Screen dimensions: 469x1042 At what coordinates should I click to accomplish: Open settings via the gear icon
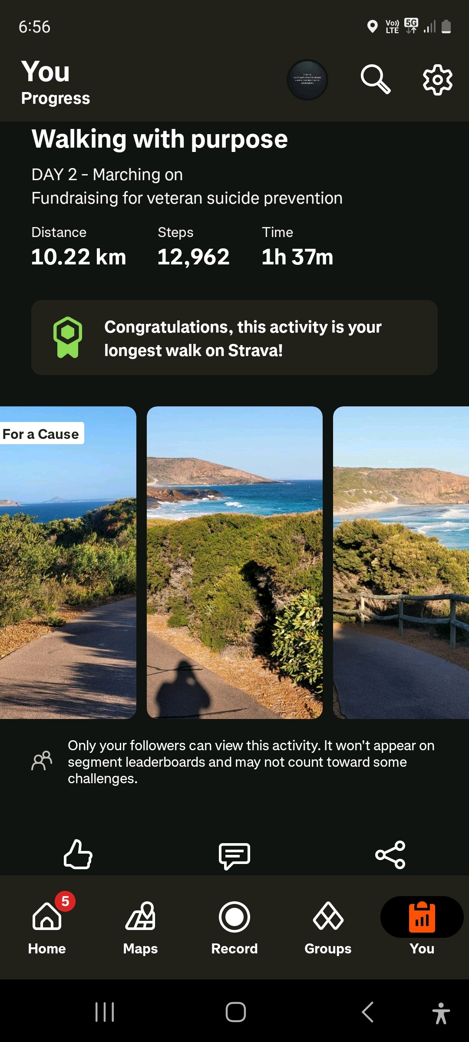438,80
